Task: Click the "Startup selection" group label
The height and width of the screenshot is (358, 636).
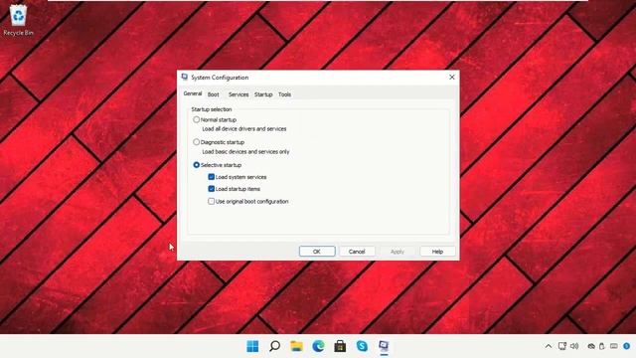Action: 212,109
